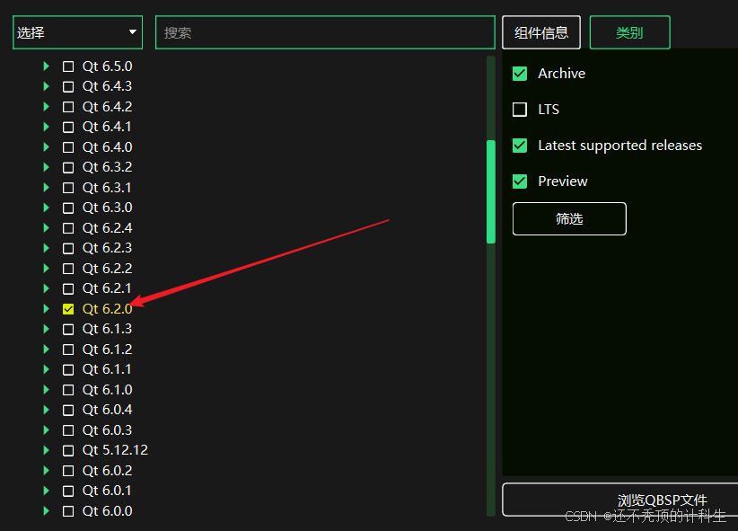
Task: Check the Qt 6.2.2 checkbox
Action: click(x=68, y=269)
